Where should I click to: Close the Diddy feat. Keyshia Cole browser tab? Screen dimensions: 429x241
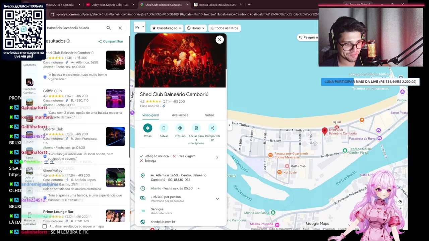pos(133,5)
